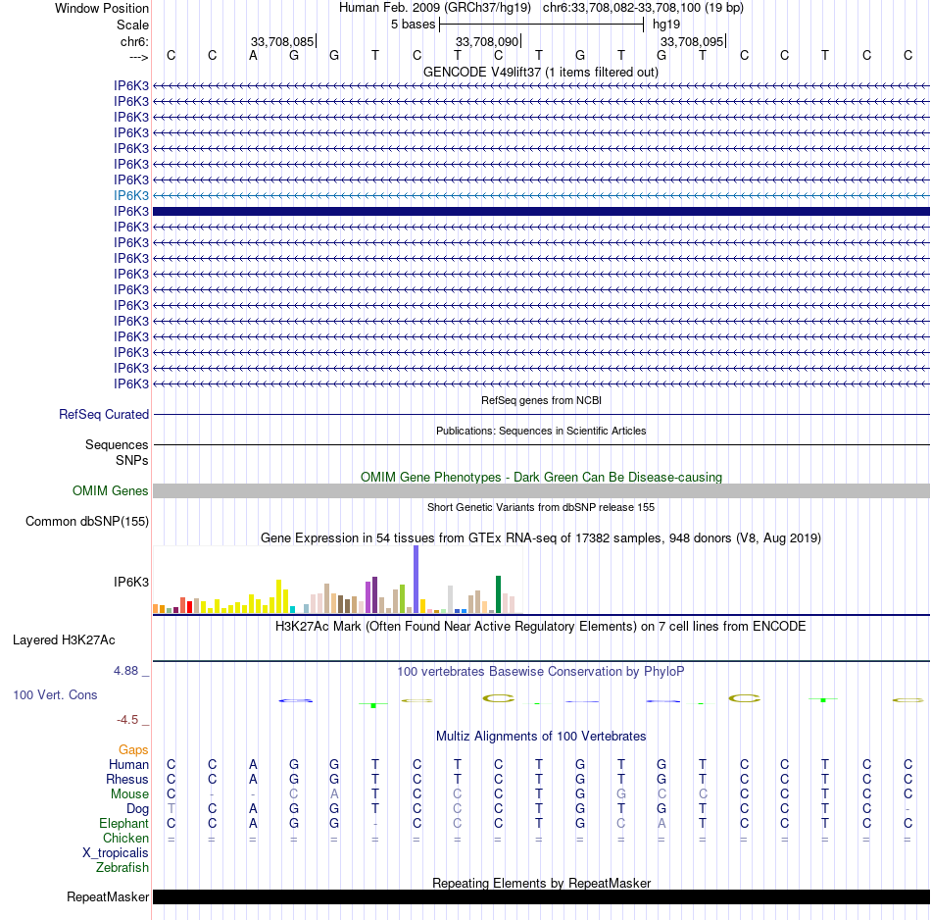
Task: Click the 5 bases scale label
Action: coord(413,25)
